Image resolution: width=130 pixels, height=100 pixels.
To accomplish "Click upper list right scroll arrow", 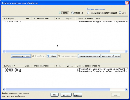I will [x=126, y=51].
